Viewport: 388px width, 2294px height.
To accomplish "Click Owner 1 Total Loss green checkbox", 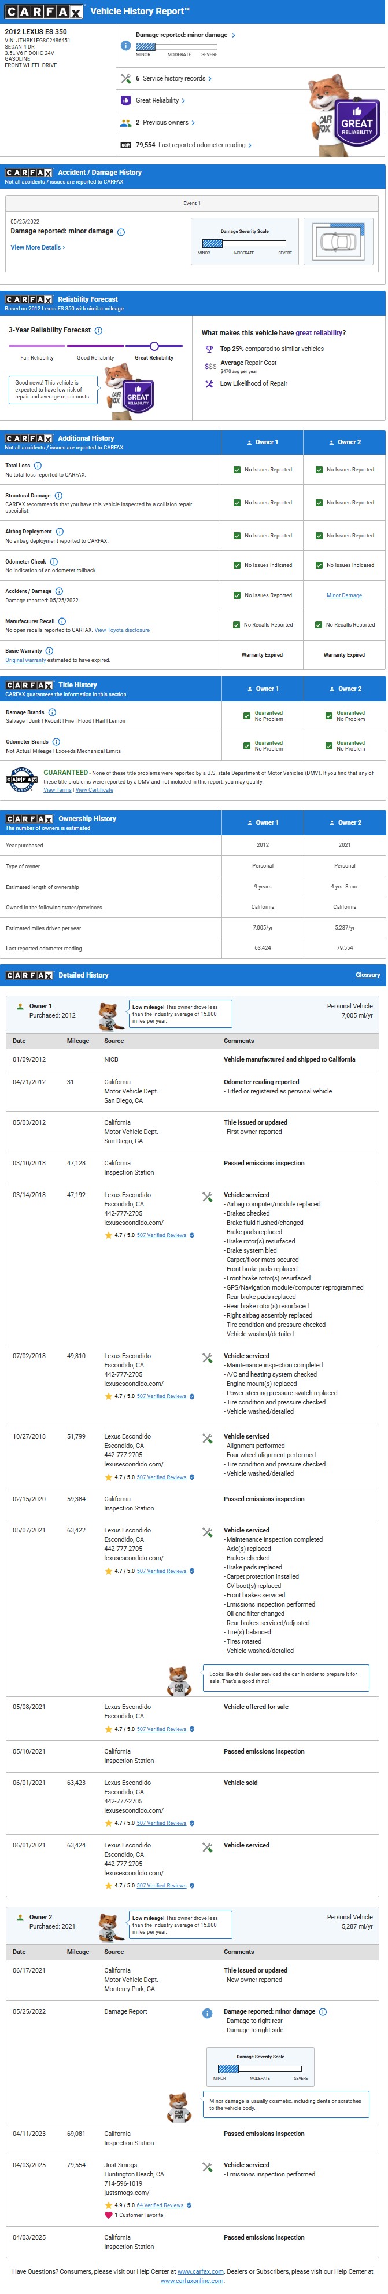I will tap(237, 469).
